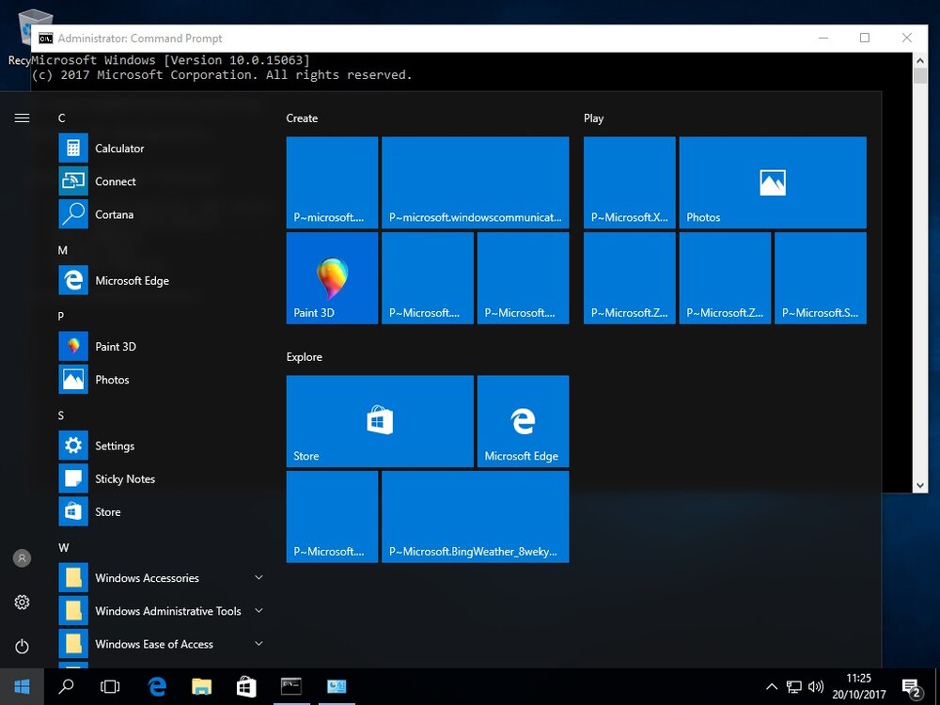The width and height of the screenshot is (940, 705).
Task: Launch Edge from the taskbar
Action: 157,686
